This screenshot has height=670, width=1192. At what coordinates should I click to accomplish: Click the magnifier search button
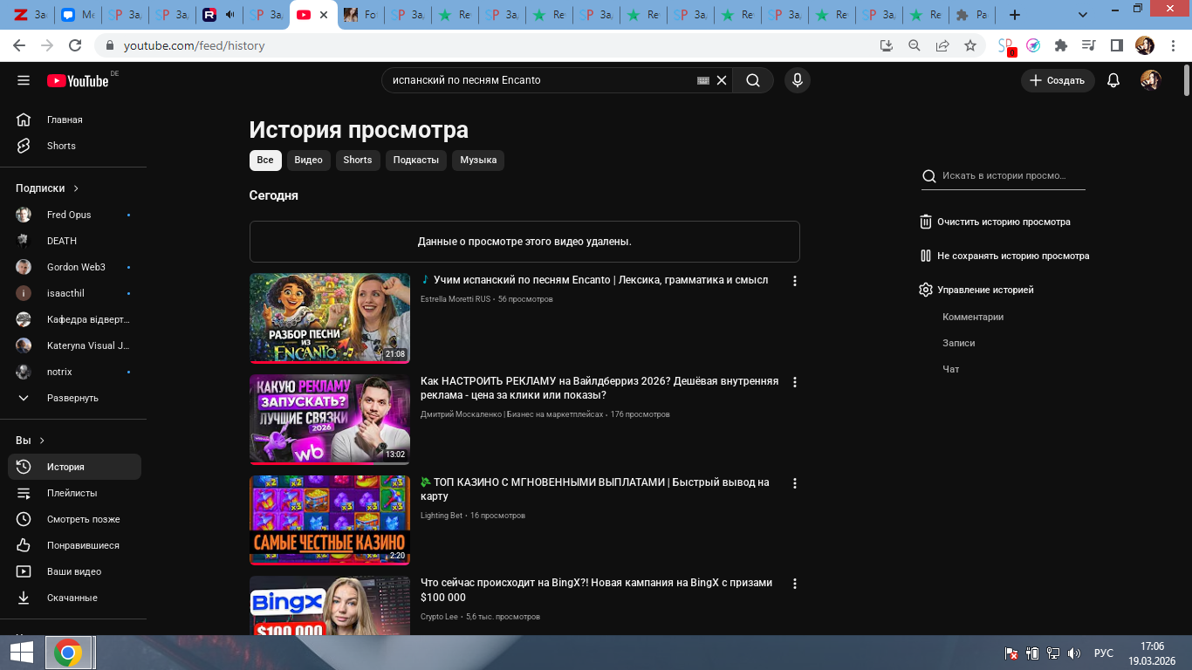(x=753, y=80)
